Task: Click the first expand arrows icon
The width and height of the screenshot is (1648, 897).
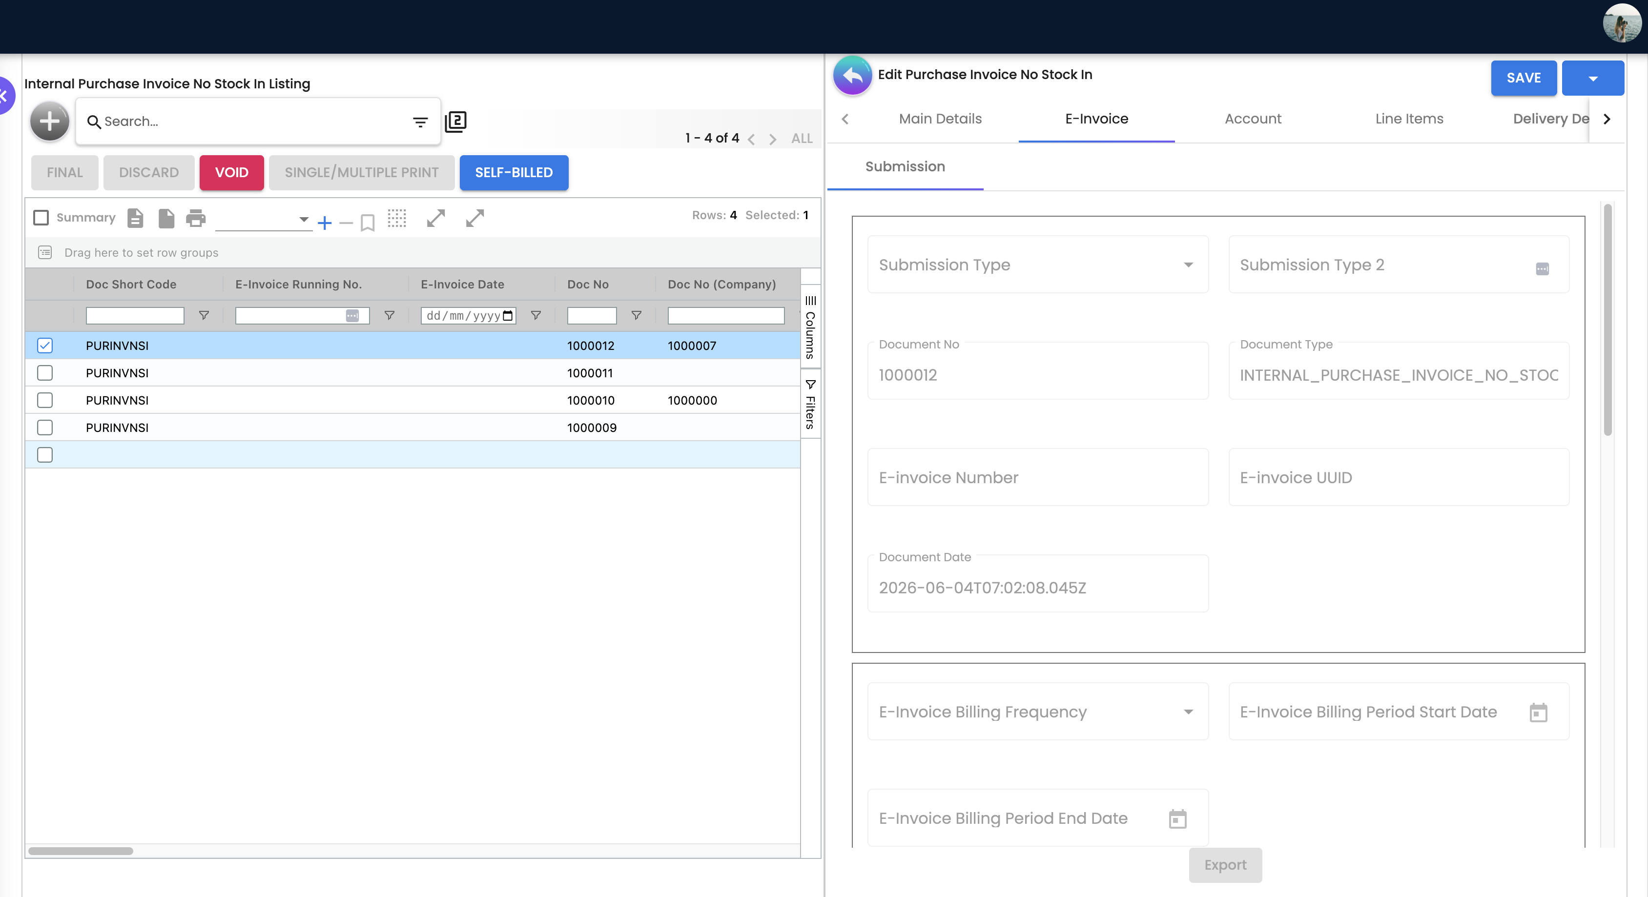Action: coord(435,218)
